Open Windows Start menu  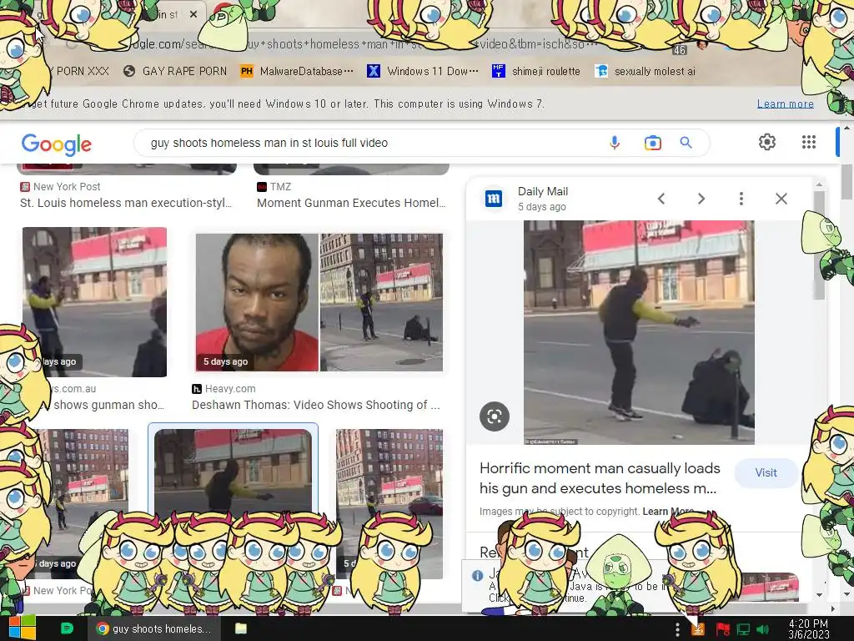pos(22,628)
